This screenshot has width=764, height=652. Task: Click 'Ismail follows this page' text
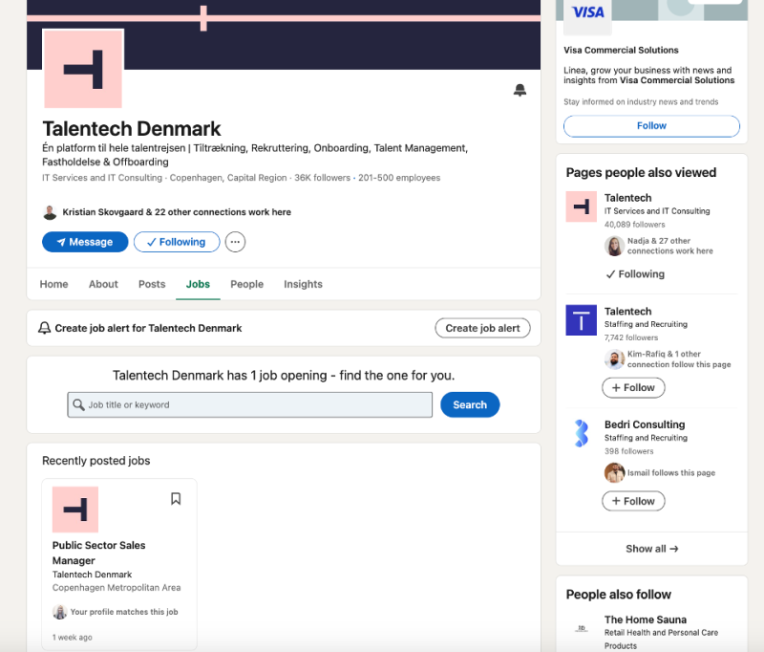pyautogui.click(x=671, y=473)
